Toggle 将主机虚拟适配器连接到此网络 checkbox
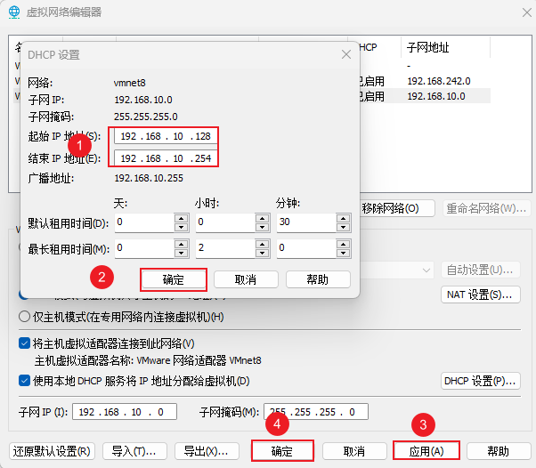 (24, 343)
